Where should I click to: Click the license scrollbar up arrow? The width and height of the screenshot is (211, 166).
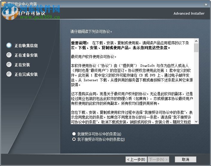click(x=196, y=41)
